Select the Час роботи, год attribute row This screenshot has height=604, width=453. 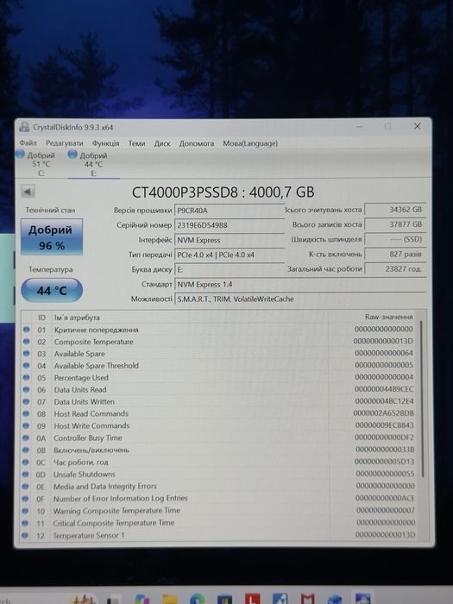coord(219,462)
